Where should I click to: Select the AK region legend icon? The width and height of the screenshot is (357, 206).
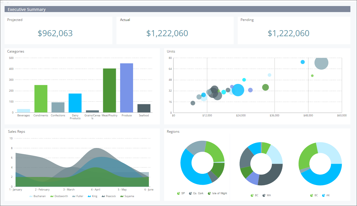[x=323, y=195]
